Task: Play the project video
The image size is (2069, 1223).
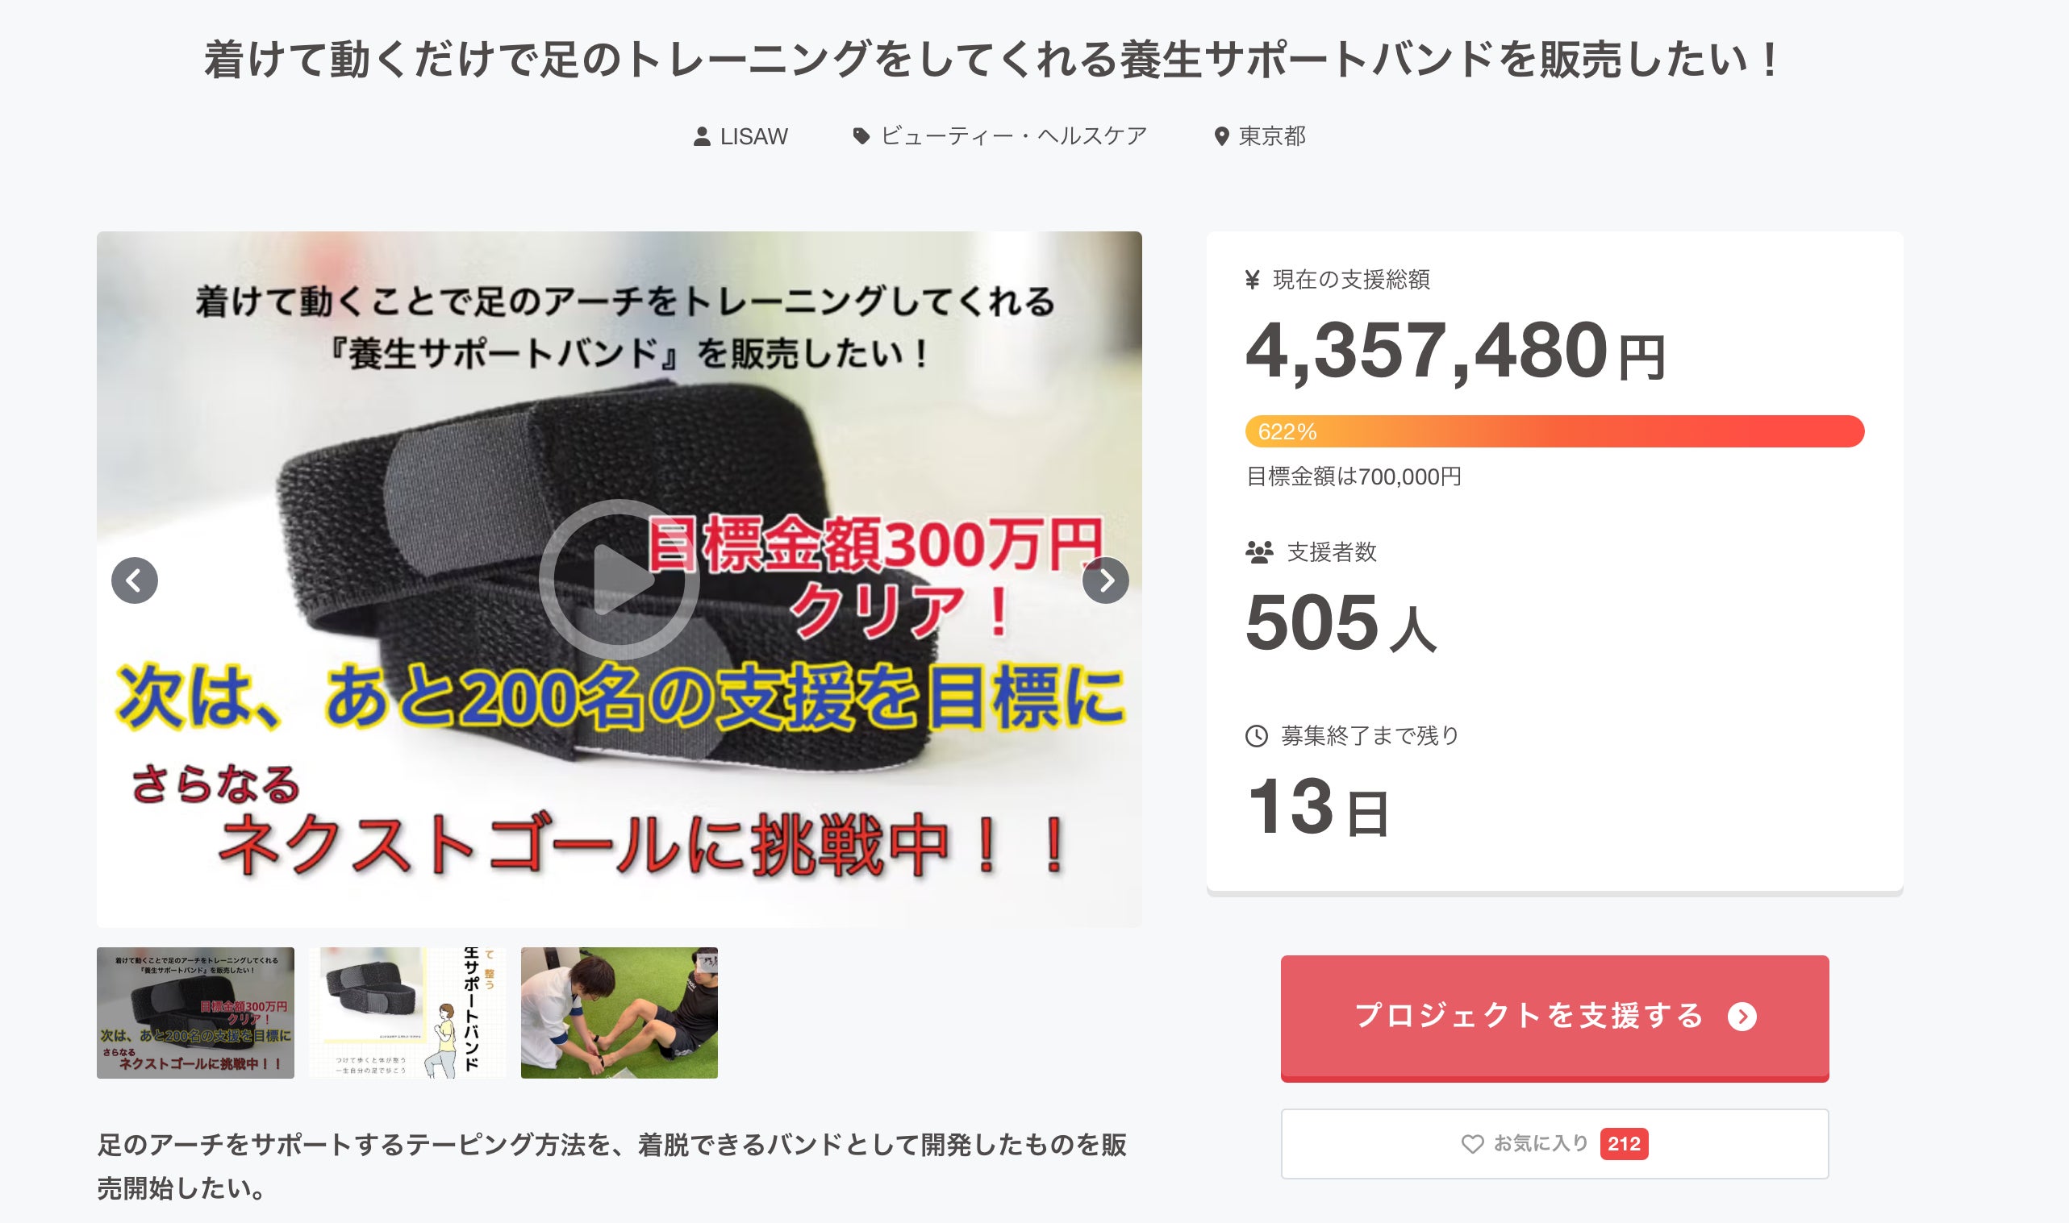Action: point(619,580)
